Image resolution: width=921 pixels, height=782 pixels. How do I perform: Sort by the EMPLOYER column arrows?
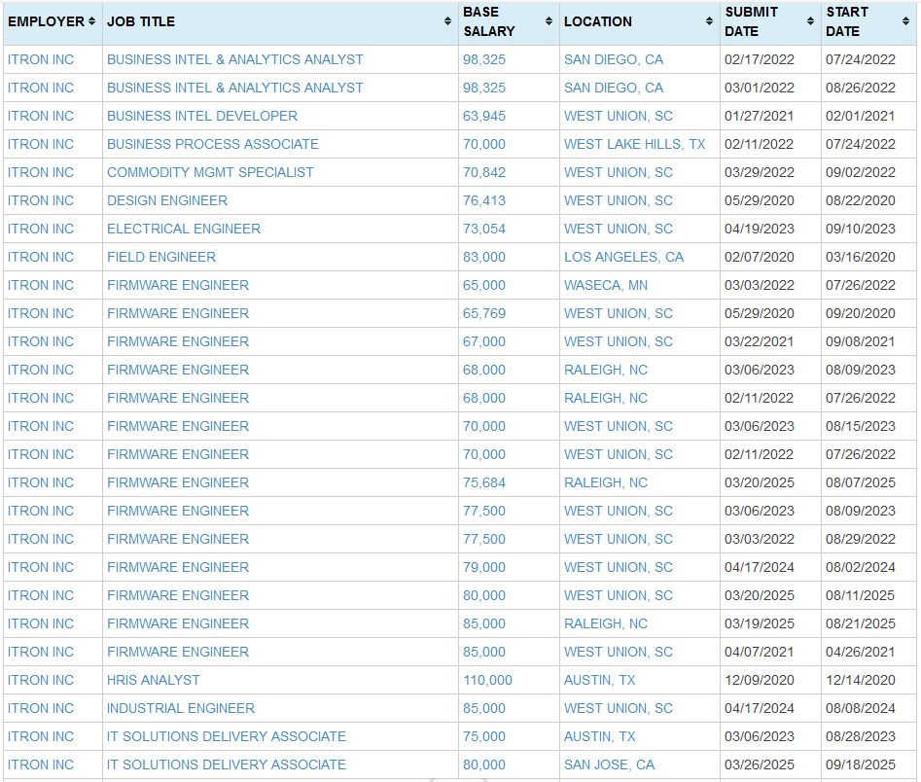(91, 21)
